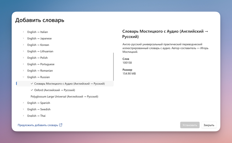Expand the English → Korean chevron
This screenshot has width=232, height=143.
(x=23, y=45)
